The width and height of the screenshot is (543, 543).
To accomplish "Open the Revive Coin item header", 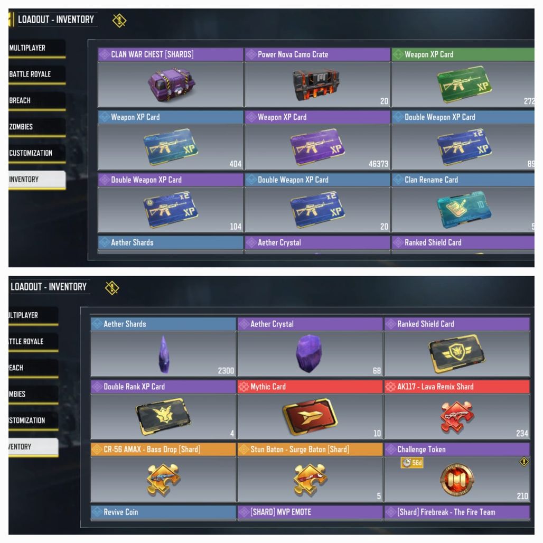I will click(163, 512).
